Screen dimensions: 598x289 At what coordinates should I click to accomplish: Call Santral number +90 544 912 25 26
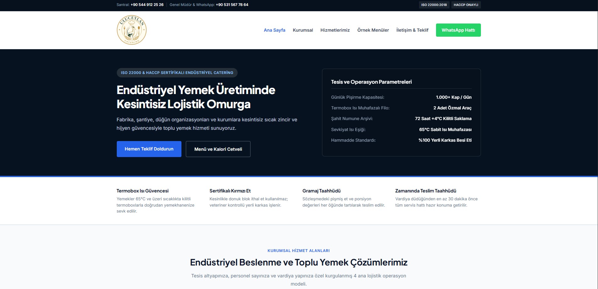point(147,5)
